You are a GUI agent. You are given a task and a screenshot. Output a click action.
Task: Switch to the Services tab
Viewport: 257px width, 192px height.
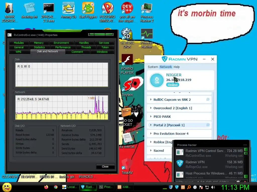(104, 43)
